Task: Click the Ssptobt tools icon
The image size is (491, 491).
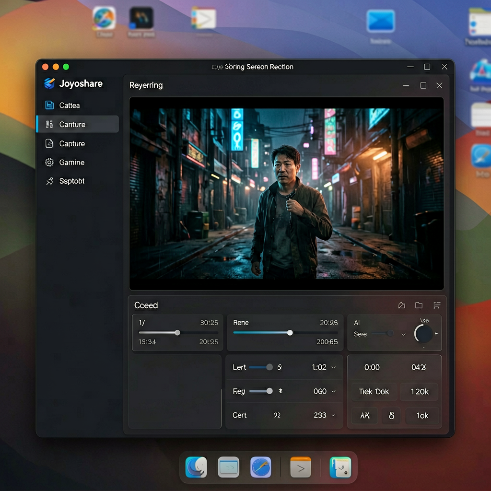Action: (x=49, y=181)
